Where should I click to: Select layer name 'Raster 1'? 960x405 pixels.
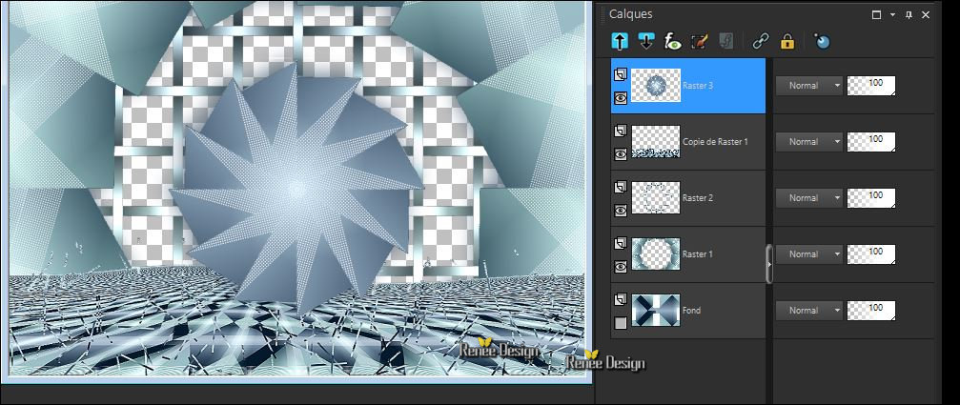(x=697, y=254)
